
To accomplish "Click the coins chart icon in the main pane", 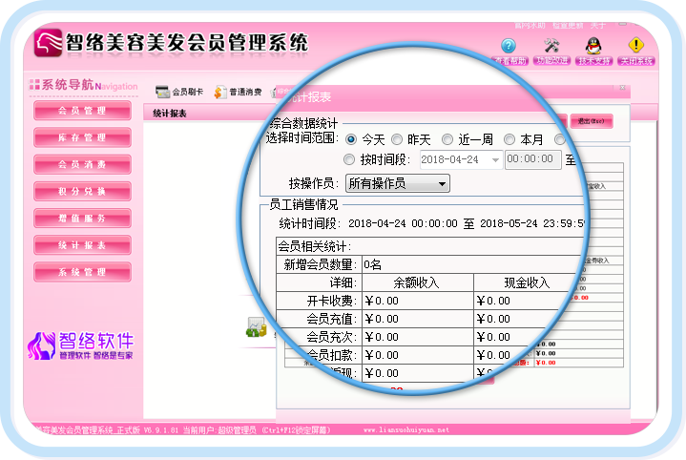I will 256,327.
